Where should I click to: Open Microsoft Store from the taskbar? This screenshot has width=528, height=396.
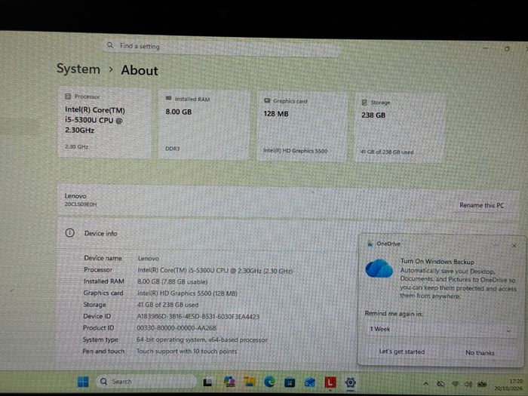[x=290, y=382]
